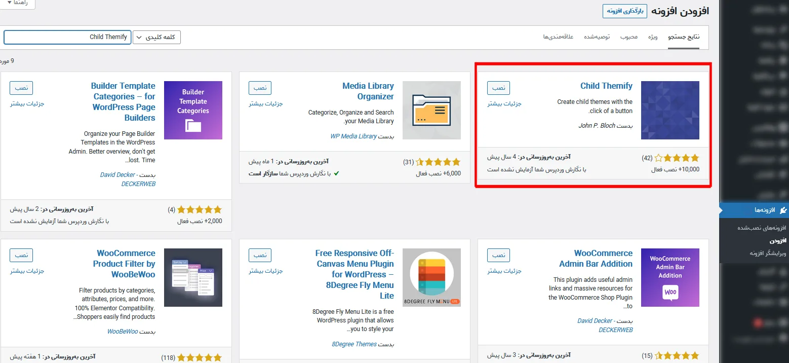
Task: Open جزئیات بیشتر for 8Degree Fly Menu Lite
Action: point(266,271)
